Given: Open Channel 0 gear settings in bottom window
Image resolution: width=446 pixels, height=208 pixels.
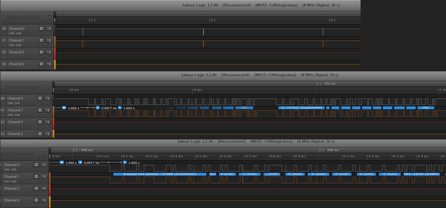Looking at the screenshot, I should tap(36, 165).
